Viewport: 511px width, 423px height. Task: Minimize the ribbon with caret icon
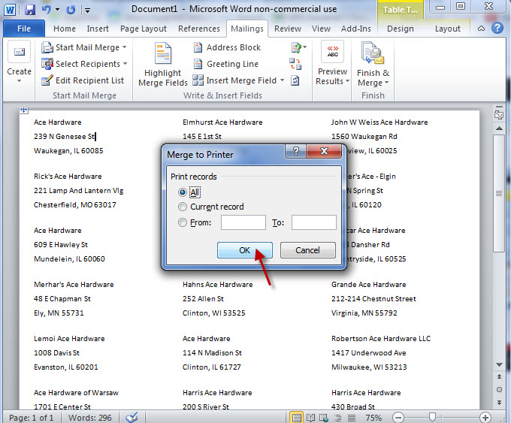(481, 29)
